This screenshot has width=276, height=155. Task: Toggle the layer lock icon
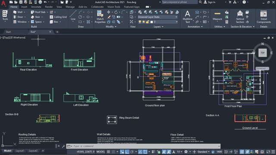click(x=147, y=22)
